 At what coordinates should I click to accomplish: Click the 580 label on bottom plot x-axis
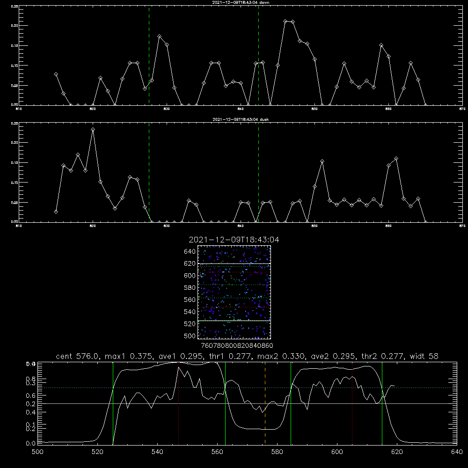pyautogui.click(x=277, y=452)
